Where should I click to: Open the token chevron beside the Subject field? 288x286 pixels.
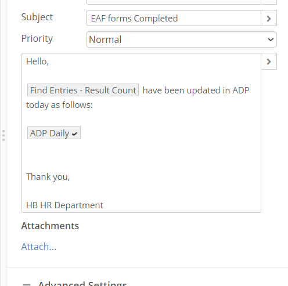click(269, 18)
